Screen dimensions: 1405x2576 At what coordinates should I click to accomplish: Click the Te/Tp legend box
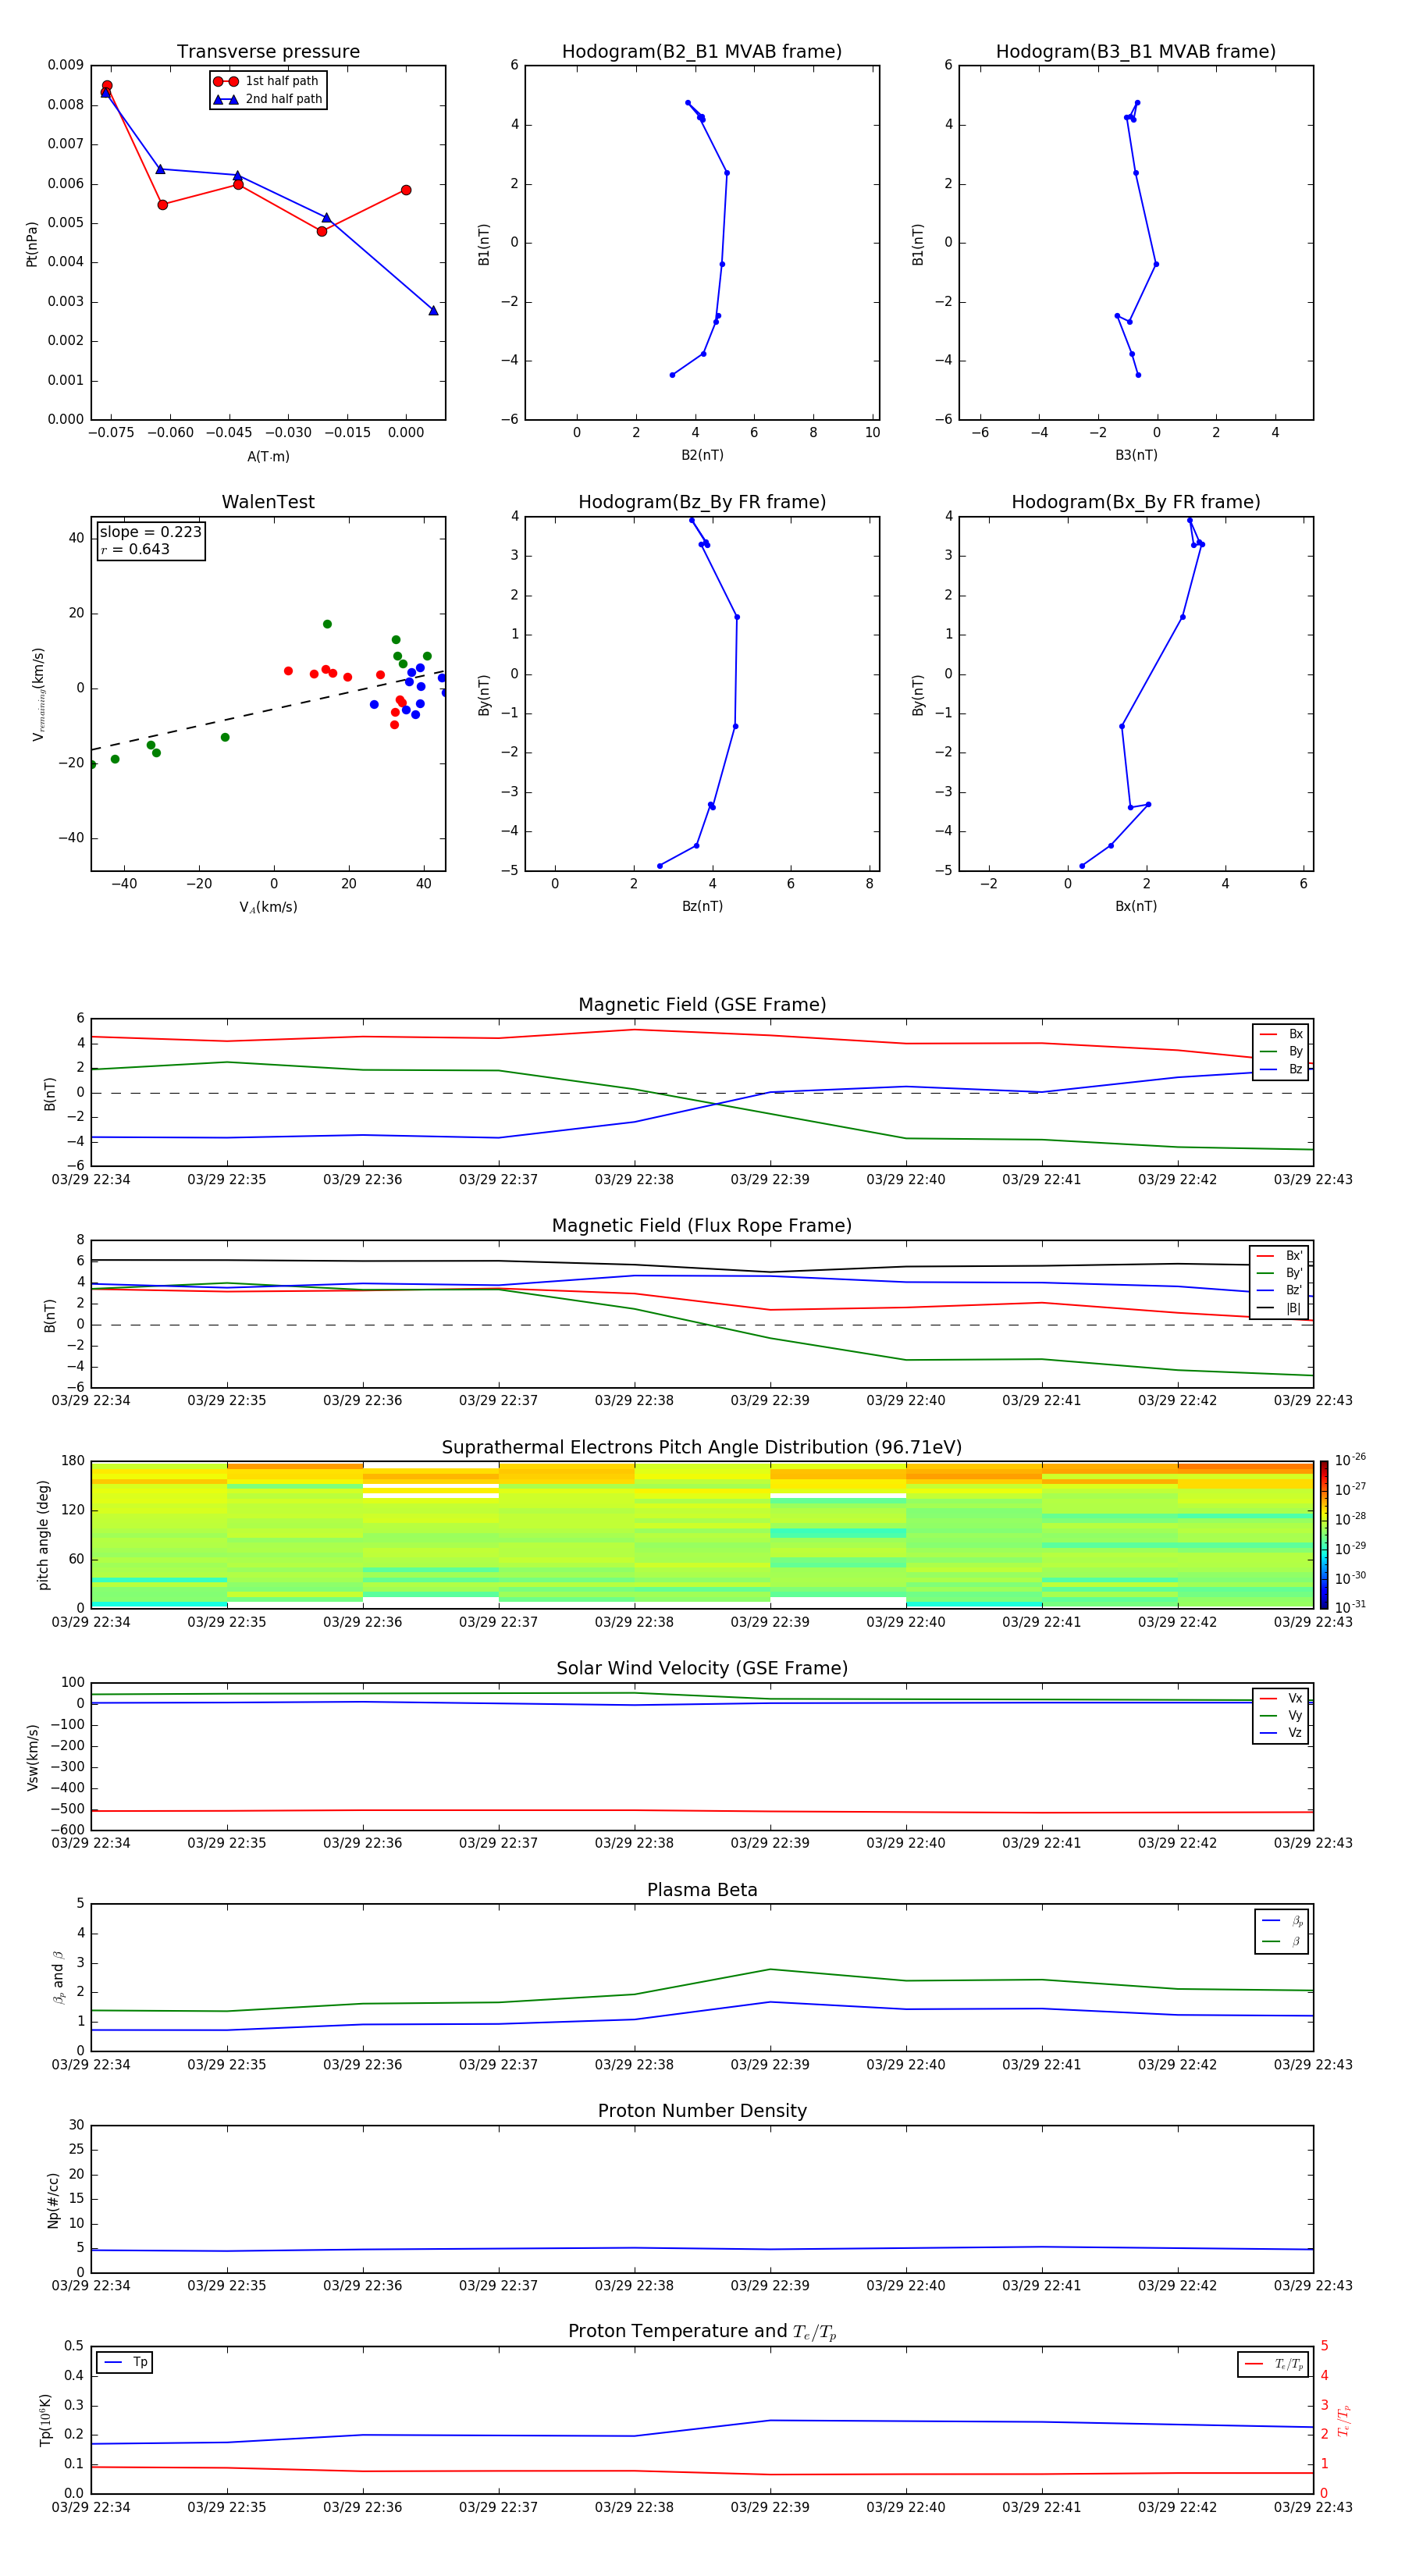[1273, 2365]
